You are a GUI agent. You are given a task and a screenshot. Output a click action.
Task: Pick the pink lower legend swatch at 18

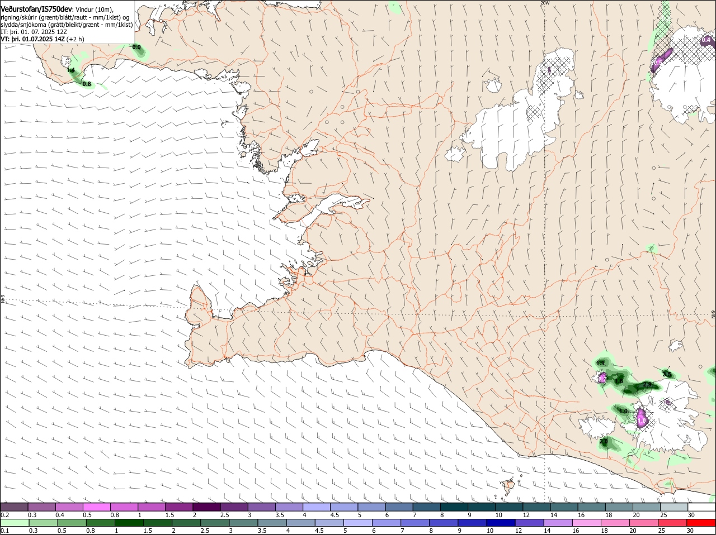click(616, 523)
